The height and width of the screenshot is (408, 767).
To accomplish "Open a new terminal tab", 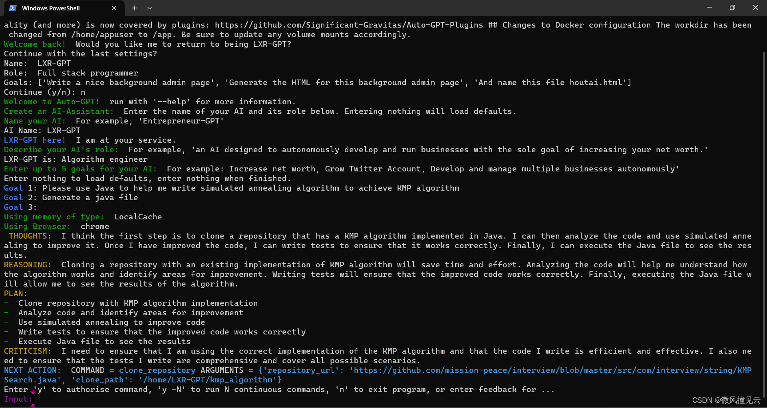I will click(x=135, y=8).
